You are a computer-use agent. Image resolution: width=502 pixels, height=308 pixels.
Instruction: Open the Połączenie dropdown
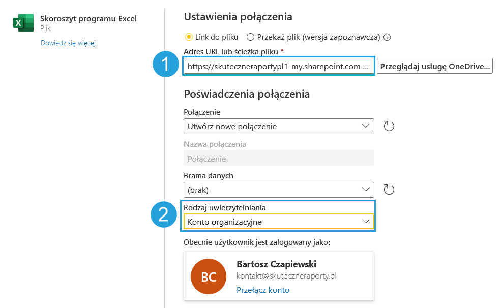tap(279, 126)
